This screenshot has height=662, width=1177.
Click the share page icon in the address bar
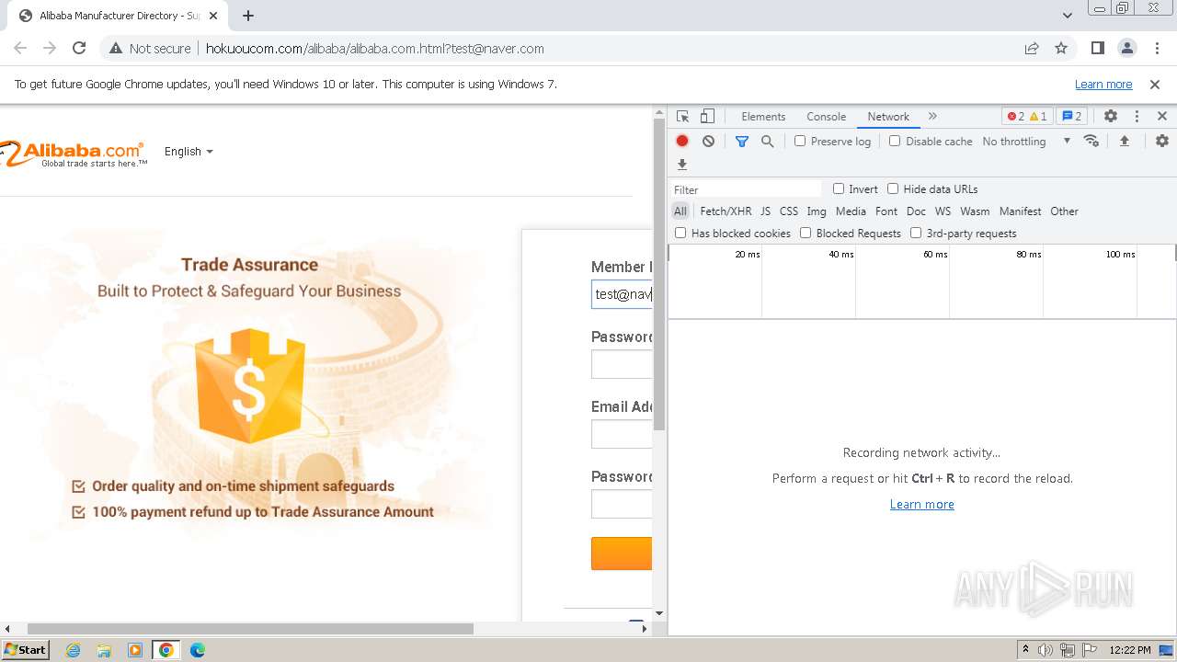coord(1032,48)
